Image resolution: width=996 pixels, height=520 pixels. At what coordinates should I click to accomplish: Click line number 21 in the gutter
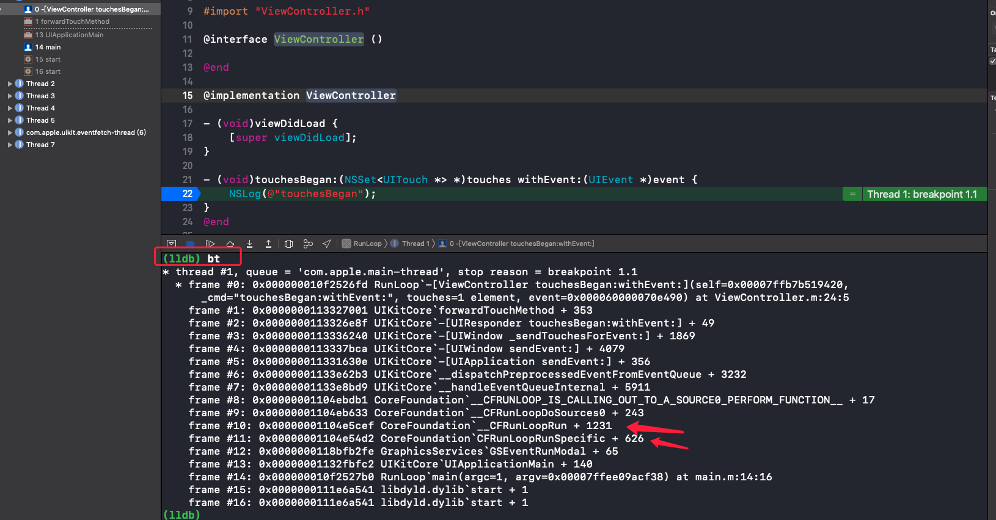pyautogui.click(x=188, y=179)
